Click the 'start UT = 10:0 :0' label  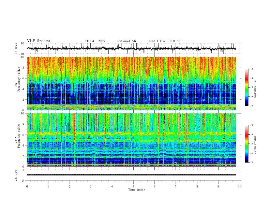165,41
